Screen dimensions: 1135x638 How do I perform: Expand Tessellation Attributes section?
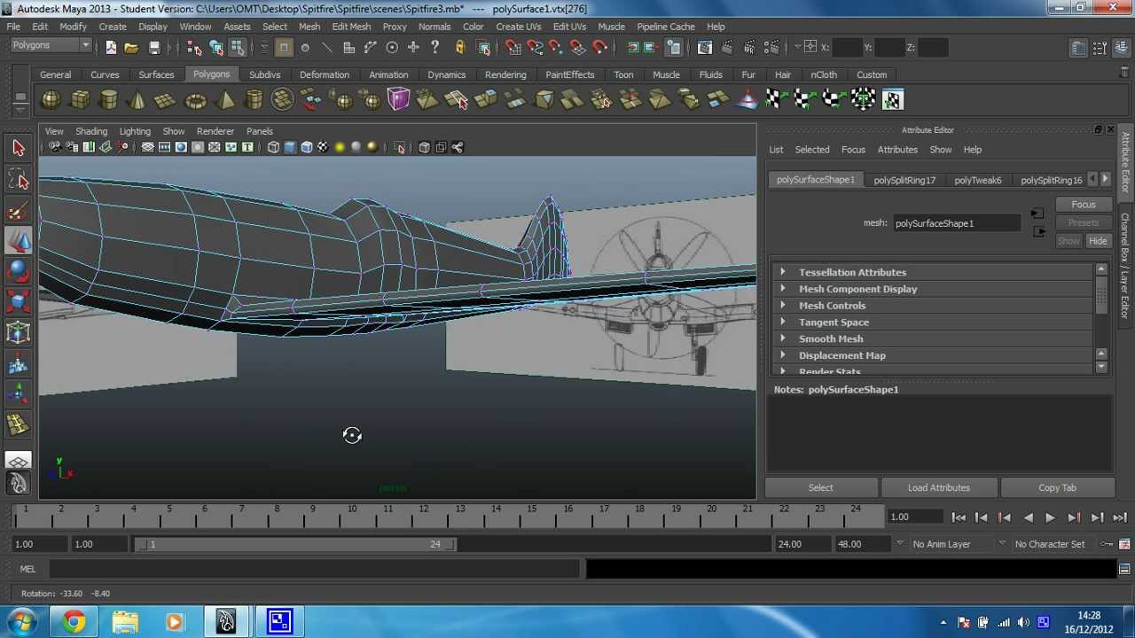pos(934,272)
